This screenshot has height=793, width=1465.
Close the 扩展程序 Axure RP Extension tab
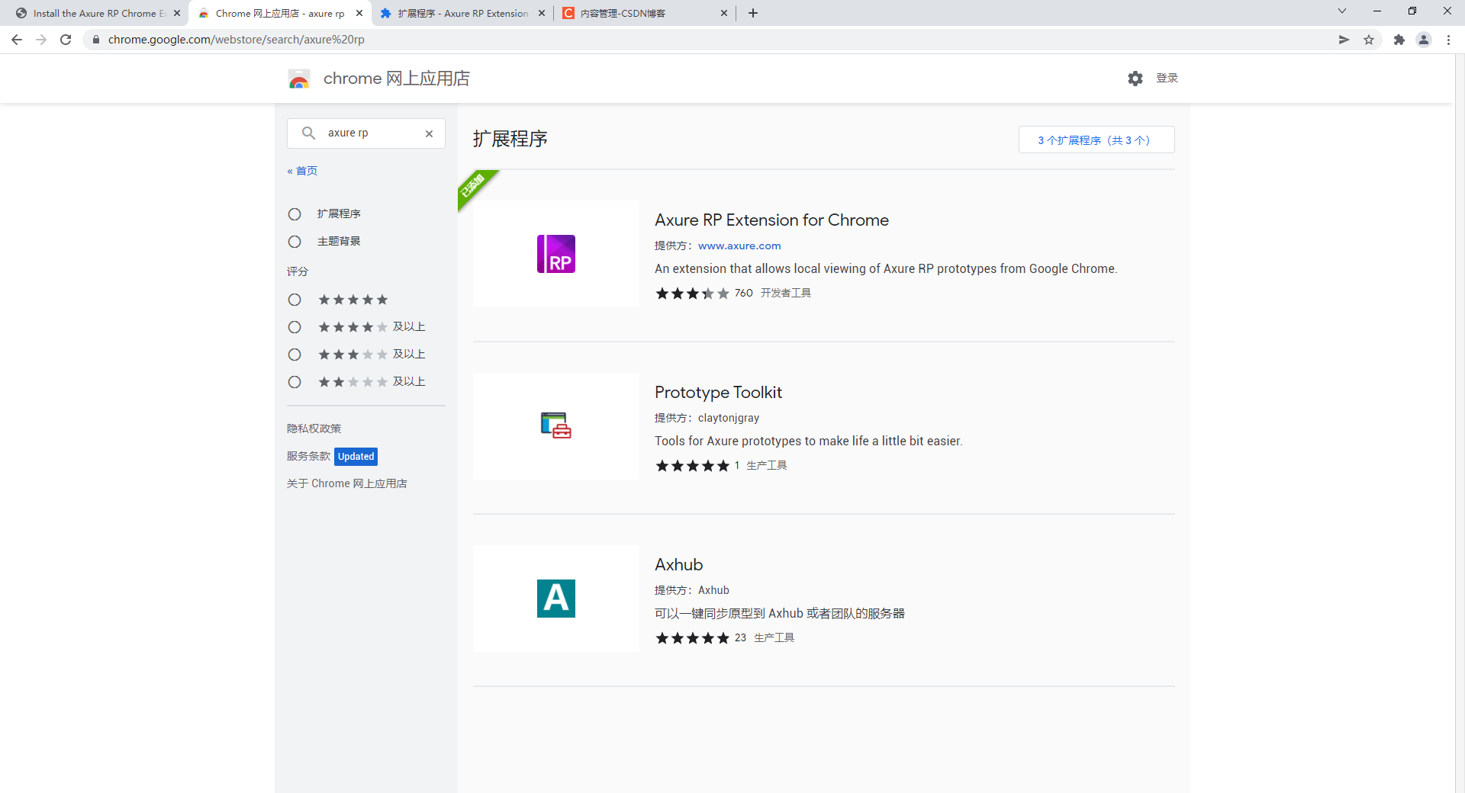click(x=542, y=13)
